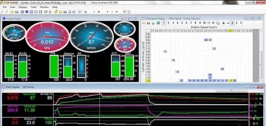The width and height of the screenshot is (266, 126).
Task: Open histogram config with folder icon
Action: [x=144, y=23]
